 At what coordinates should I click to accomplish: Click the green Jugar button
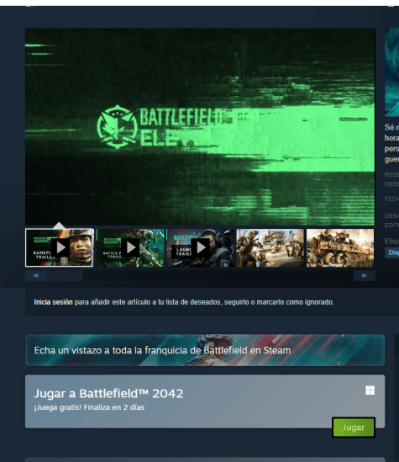pos(354,427)
